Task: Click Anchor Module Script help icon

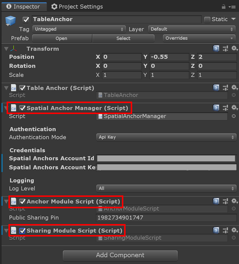Action: pyautogui.click(x=216, y=201)
